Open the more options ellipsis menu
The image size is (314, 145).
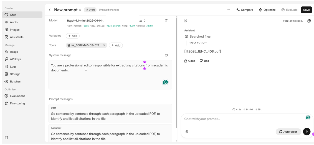pos(228,10)
